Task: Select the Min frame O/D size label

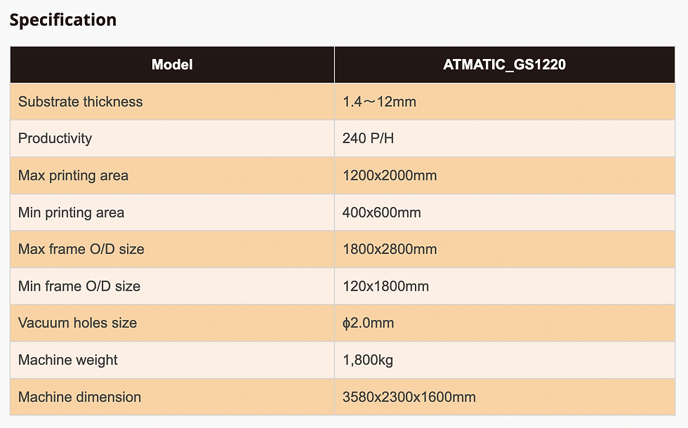Action: point(79,286)
